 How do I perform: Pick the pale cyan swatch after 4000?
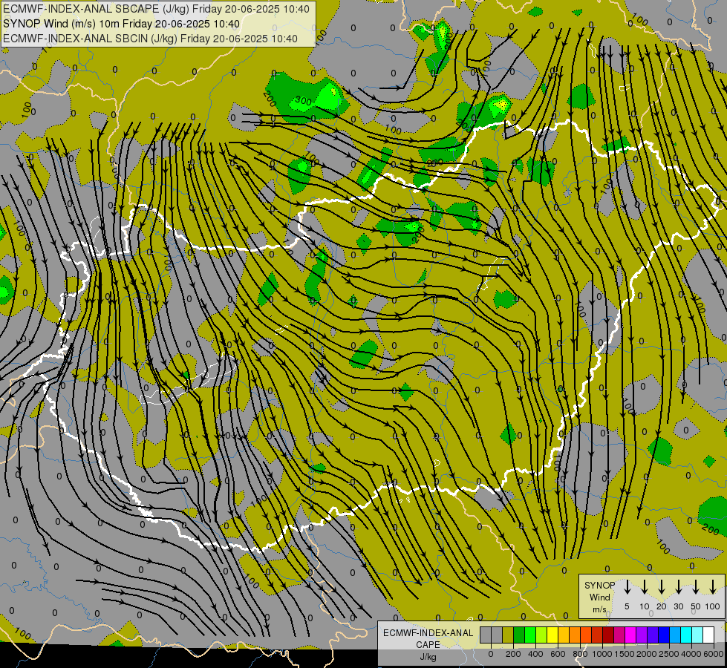coord(697,635)
